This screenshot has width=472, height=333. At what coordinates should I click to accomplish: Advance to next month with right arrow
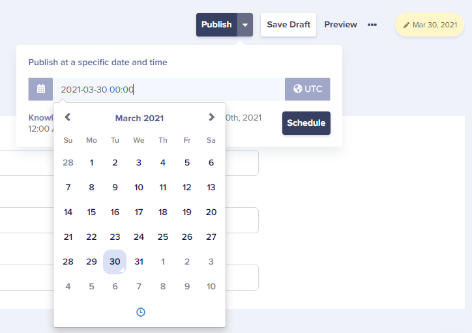pyautogui.click(x=211, y=117)
